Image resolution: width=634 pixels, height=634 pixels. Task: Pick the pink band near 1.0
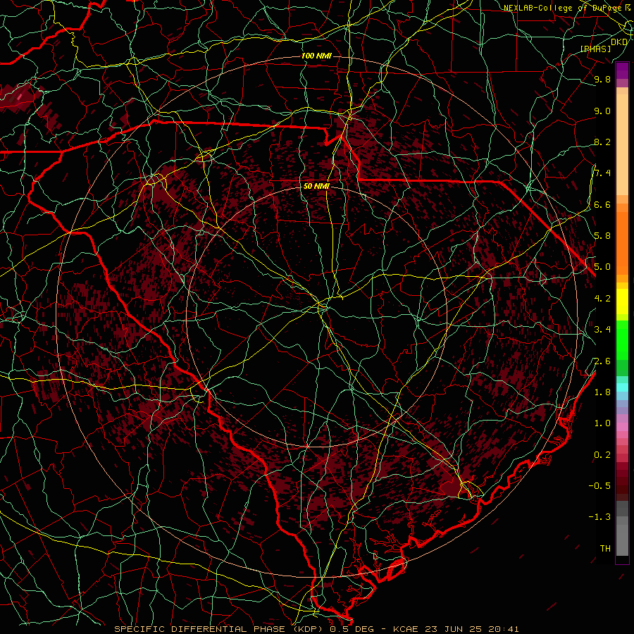(622, 427)
